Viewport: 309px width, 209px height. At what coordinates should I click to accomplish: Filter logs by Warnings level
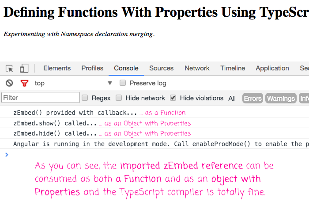click(281, 99)
